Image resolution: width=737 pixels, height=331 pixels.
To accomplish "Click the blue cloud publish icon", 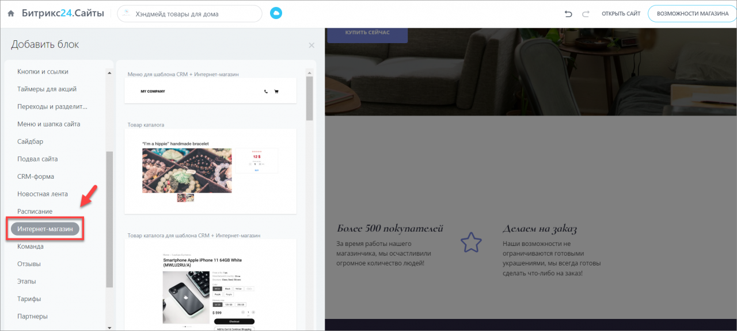I will pyautogui.click(x=276, y=13).
